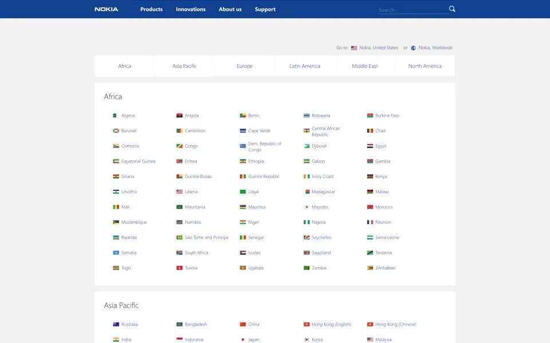Click the South Africa flag icon
The height and width of the screenshot is (343, 550).
click(x=179, y=253)
